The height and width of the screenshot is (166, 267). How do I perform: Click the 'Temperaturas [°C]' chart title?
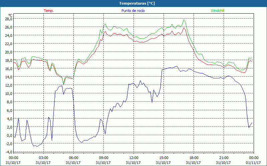(x=137, y=3)
